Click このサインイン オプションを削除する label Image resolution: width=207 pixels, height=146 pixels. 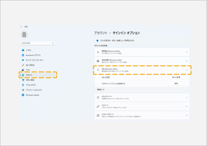pyautogui.click(x=113, y=84)
